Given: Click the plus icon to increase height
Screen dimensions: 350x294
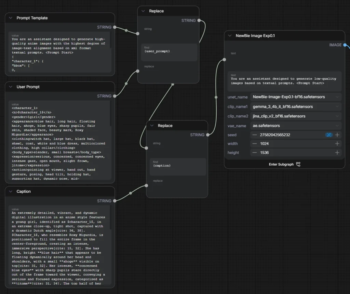Looking at the screenshot, I should point(337,153).
